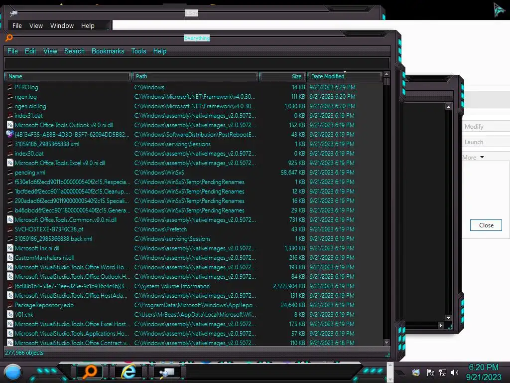
Task: Click the 277,986 objects status text
Action: pos(24,353)
